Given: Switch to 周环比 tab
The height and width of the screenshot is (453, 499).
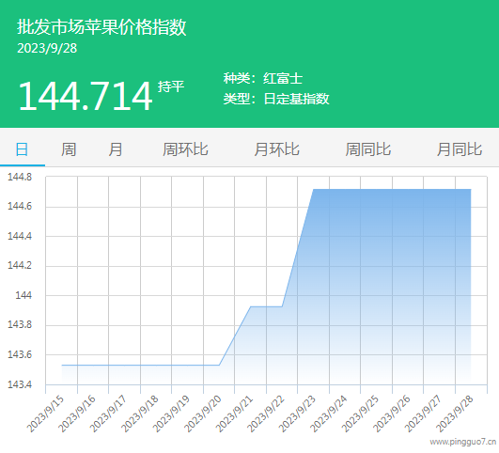Looking at the screenshot, I should [185, 149].
